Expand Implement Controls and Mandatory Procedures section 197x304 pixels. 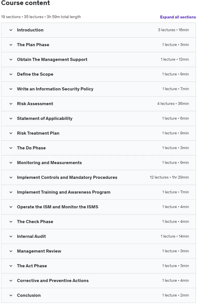pyautogui.click(x=98, y=178)
